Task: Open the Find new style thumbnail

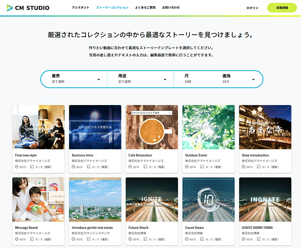Action: [x=38, y=127]
